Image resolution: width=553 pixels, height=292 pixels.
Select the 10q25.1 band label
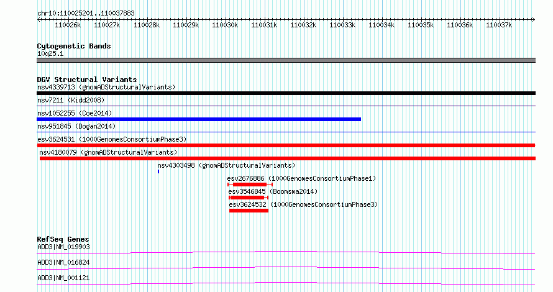50,53
